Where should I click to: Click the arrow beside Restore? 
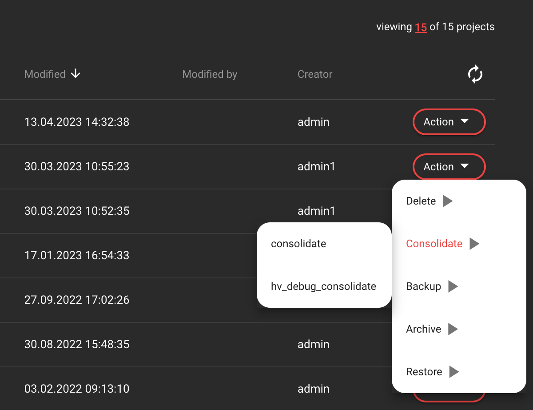point(453,372)
